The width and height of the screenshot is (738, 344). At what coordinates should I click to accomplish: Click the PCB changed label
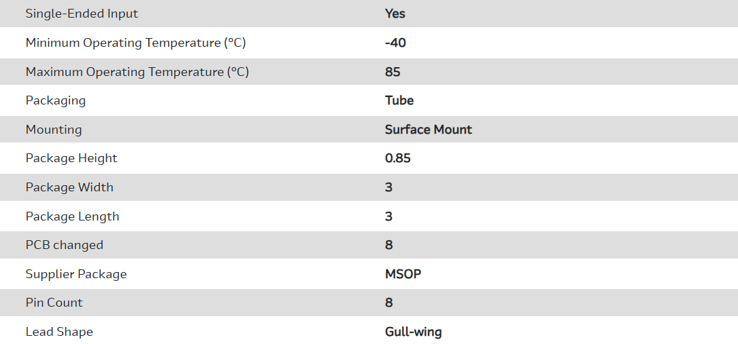tap(65, 245)
